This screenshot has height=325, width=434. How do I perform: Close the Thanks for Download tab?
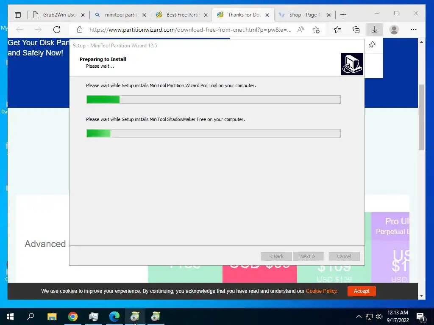(267, 15)
